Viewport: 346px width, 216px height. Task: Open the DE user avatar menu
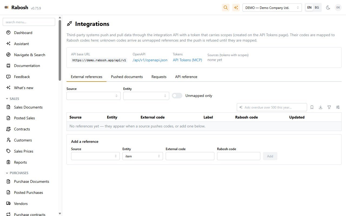[338, 8]
